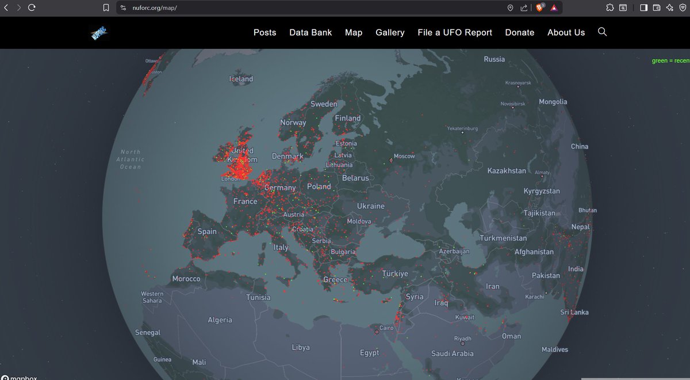
Task: Click the Italy label on the map
Action: click(281, 247)
